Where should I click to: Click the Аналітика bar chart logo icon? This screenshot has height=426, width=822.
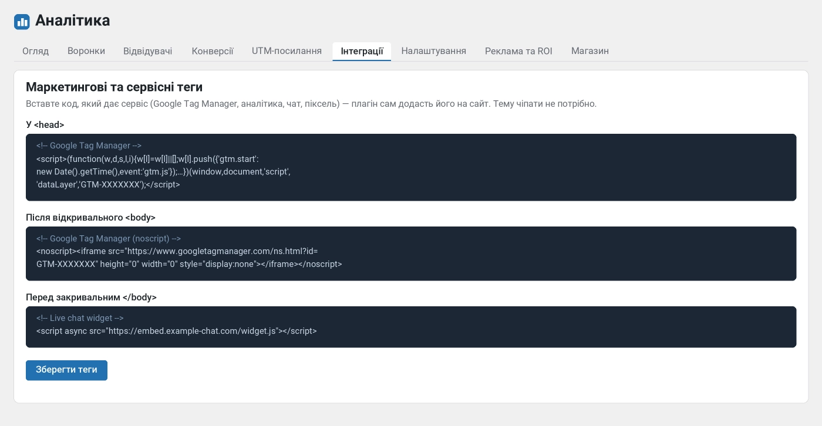tap(22, 22)
